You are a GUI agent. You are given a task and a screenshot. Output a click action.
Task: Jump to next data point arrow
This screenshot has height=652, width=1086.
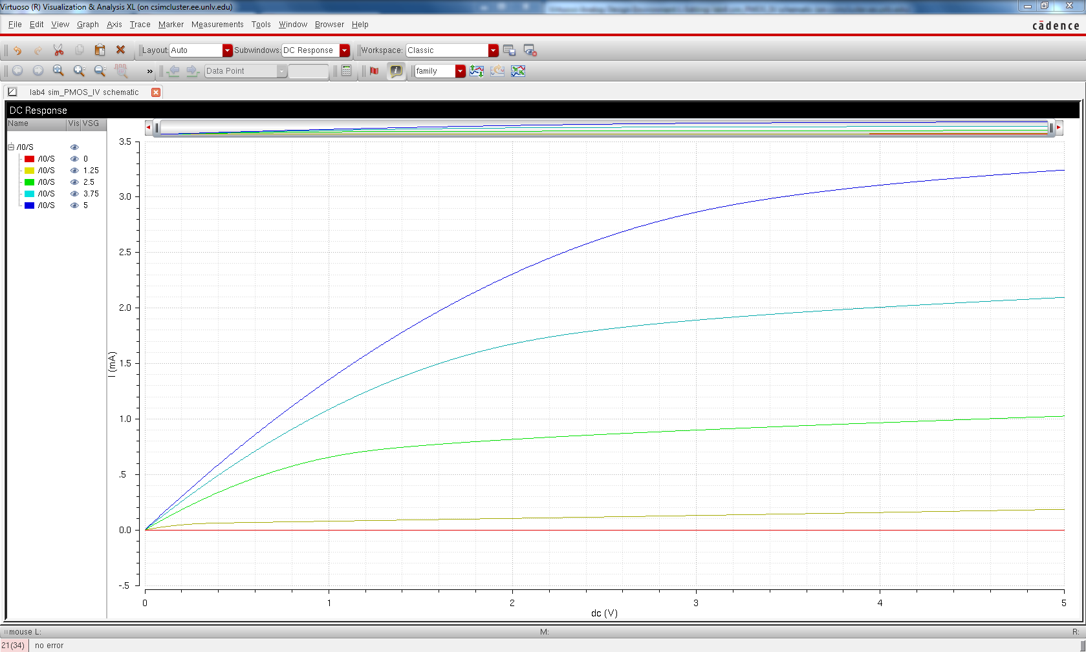click(x=193, y=70)
